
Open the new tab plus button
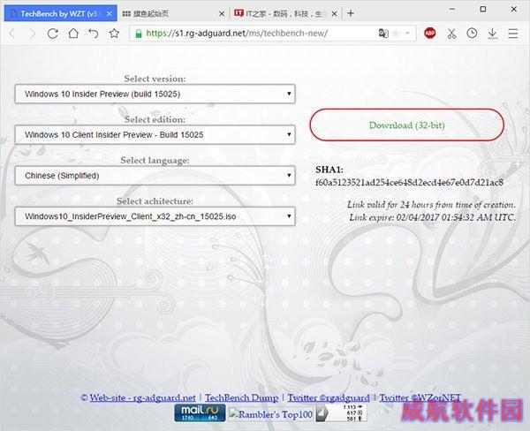click(x=351, y=13)
